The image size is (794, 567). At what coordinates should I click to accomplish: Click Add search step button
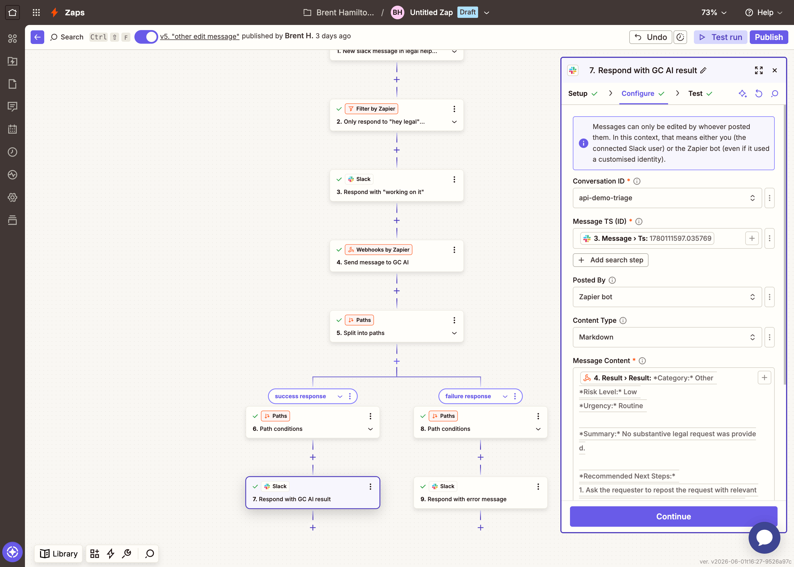tap(611, 260)
